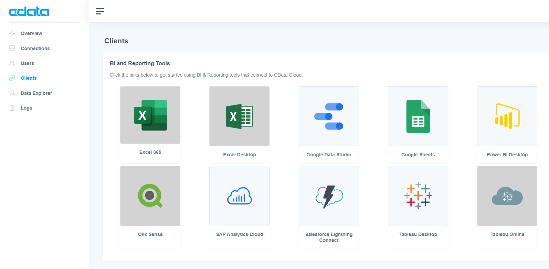This screenshot has height=269, width=549.
Task: Click the Google Data Studio label
Action: click(x=329, y=155)
